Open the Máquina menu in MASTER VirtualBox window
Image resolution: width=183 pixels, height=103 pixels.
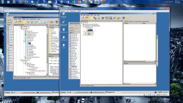63,11
